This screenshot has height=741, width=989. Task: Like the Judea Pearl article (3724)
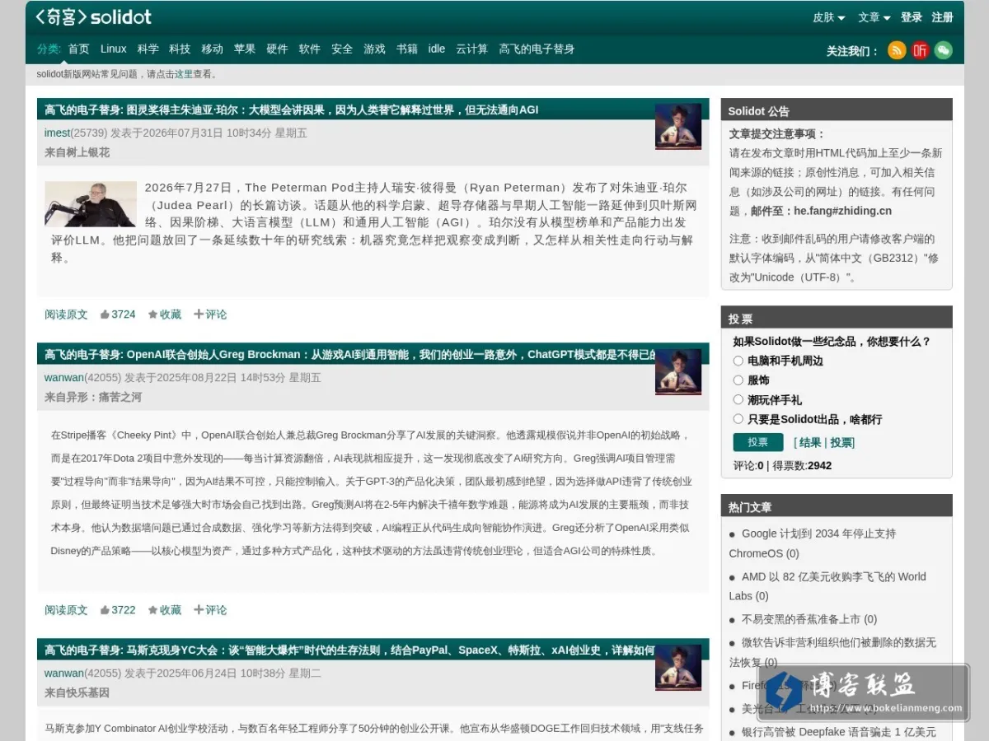tap(118, 314)
